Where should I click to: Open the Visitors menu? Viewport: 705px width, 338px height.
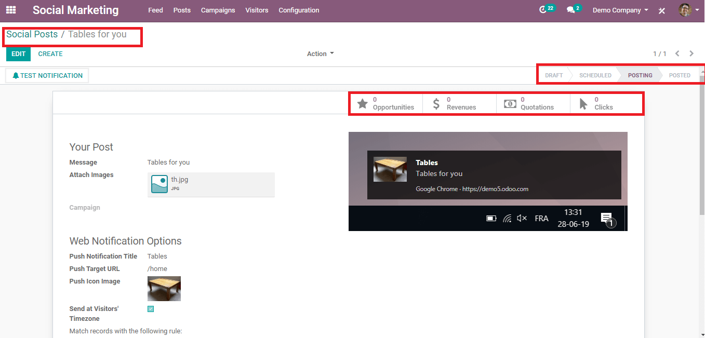(x=257, y=10)
